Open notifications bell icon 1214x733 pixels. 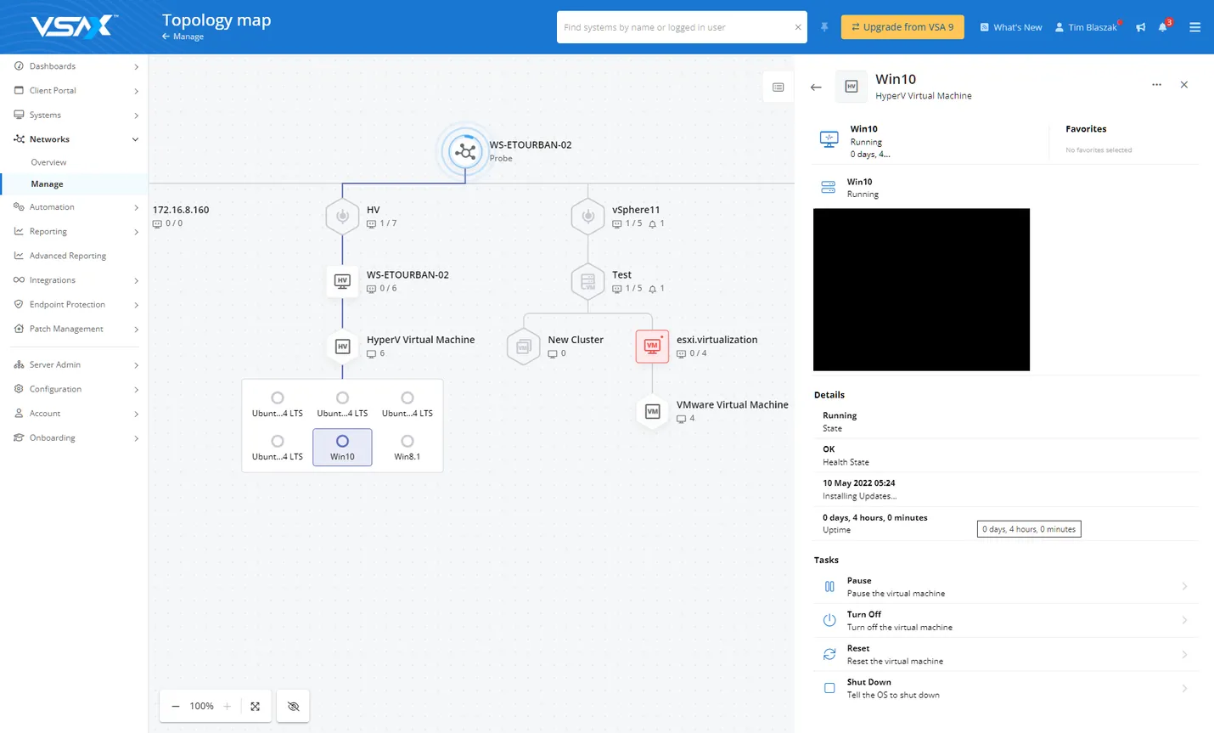(x=1163, y=27)
